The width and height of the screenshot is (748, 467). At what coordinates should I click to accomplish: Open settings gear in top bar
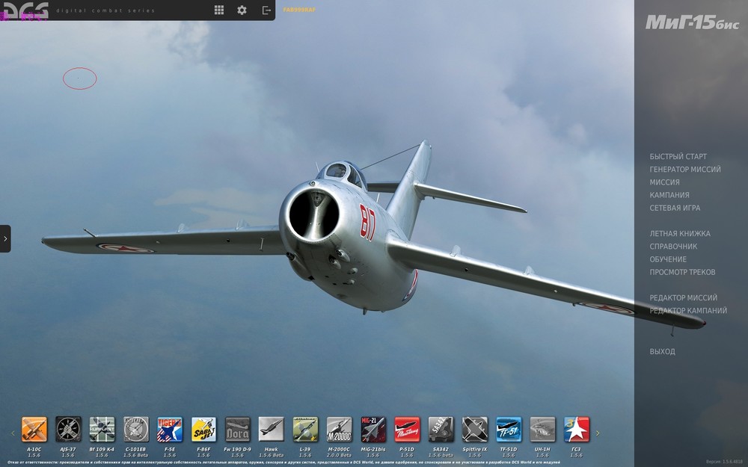click(242, 10)
